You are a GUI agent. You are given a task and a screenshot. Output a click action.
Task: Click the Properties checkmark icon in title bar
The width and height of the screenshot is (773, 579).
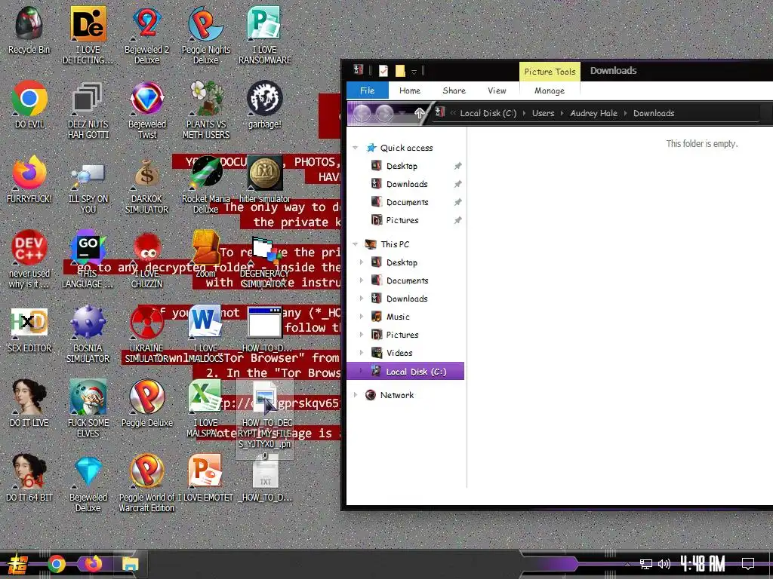pyautogui.click(x=383, y=71)
